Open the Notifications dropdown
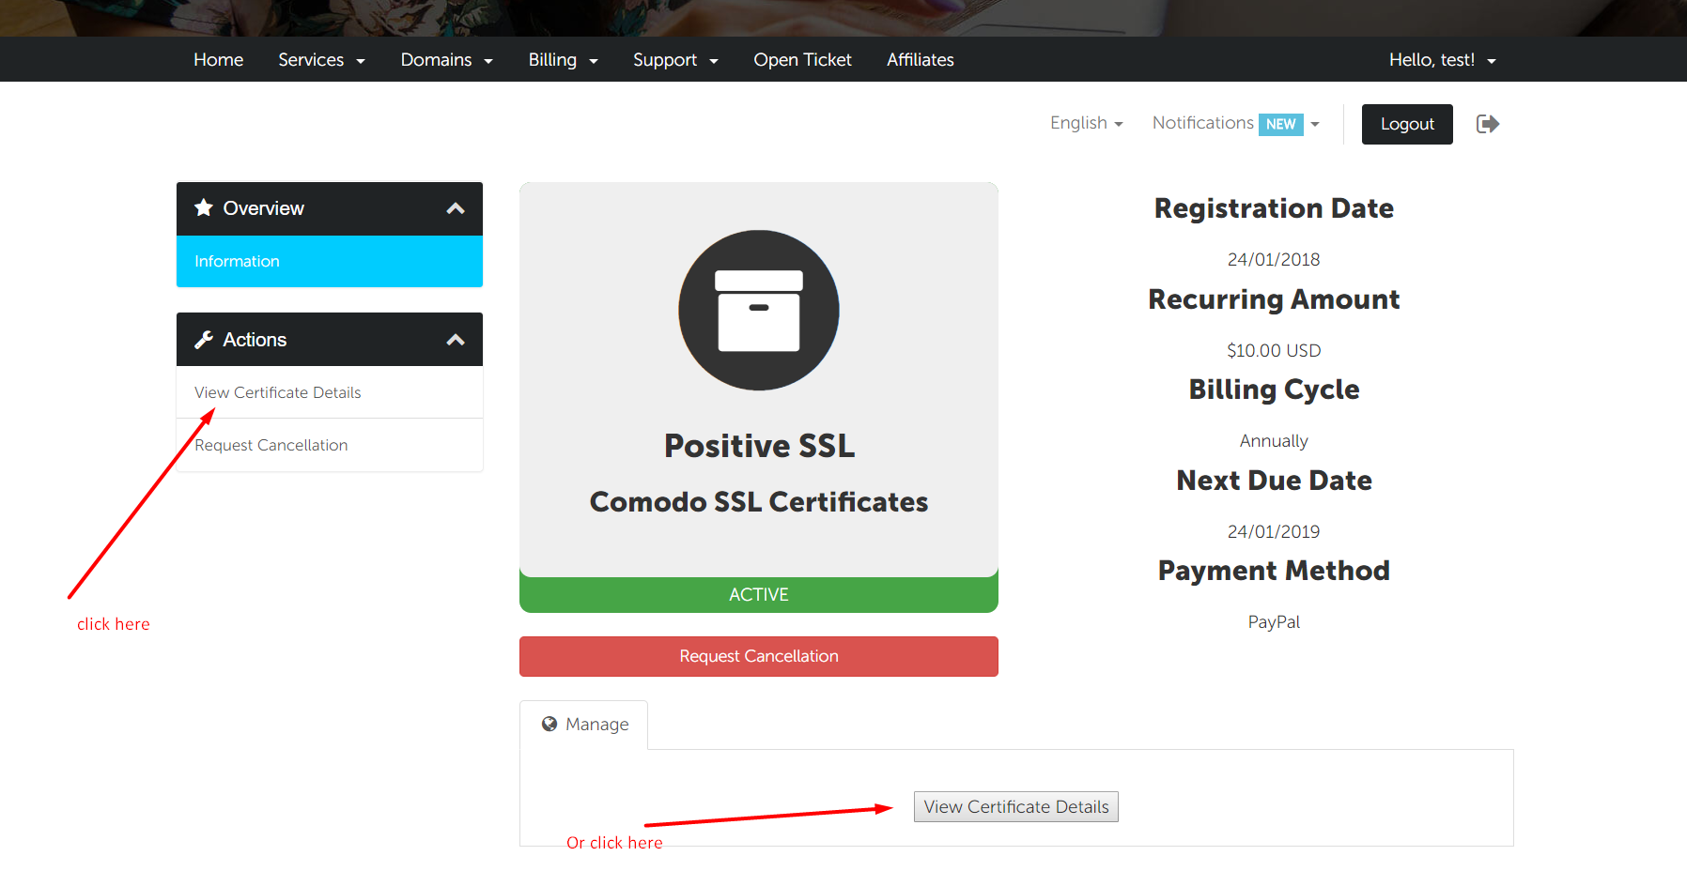Image resolution: width=1687 pixels, height=871 pixels. (x=1236, y=123)
